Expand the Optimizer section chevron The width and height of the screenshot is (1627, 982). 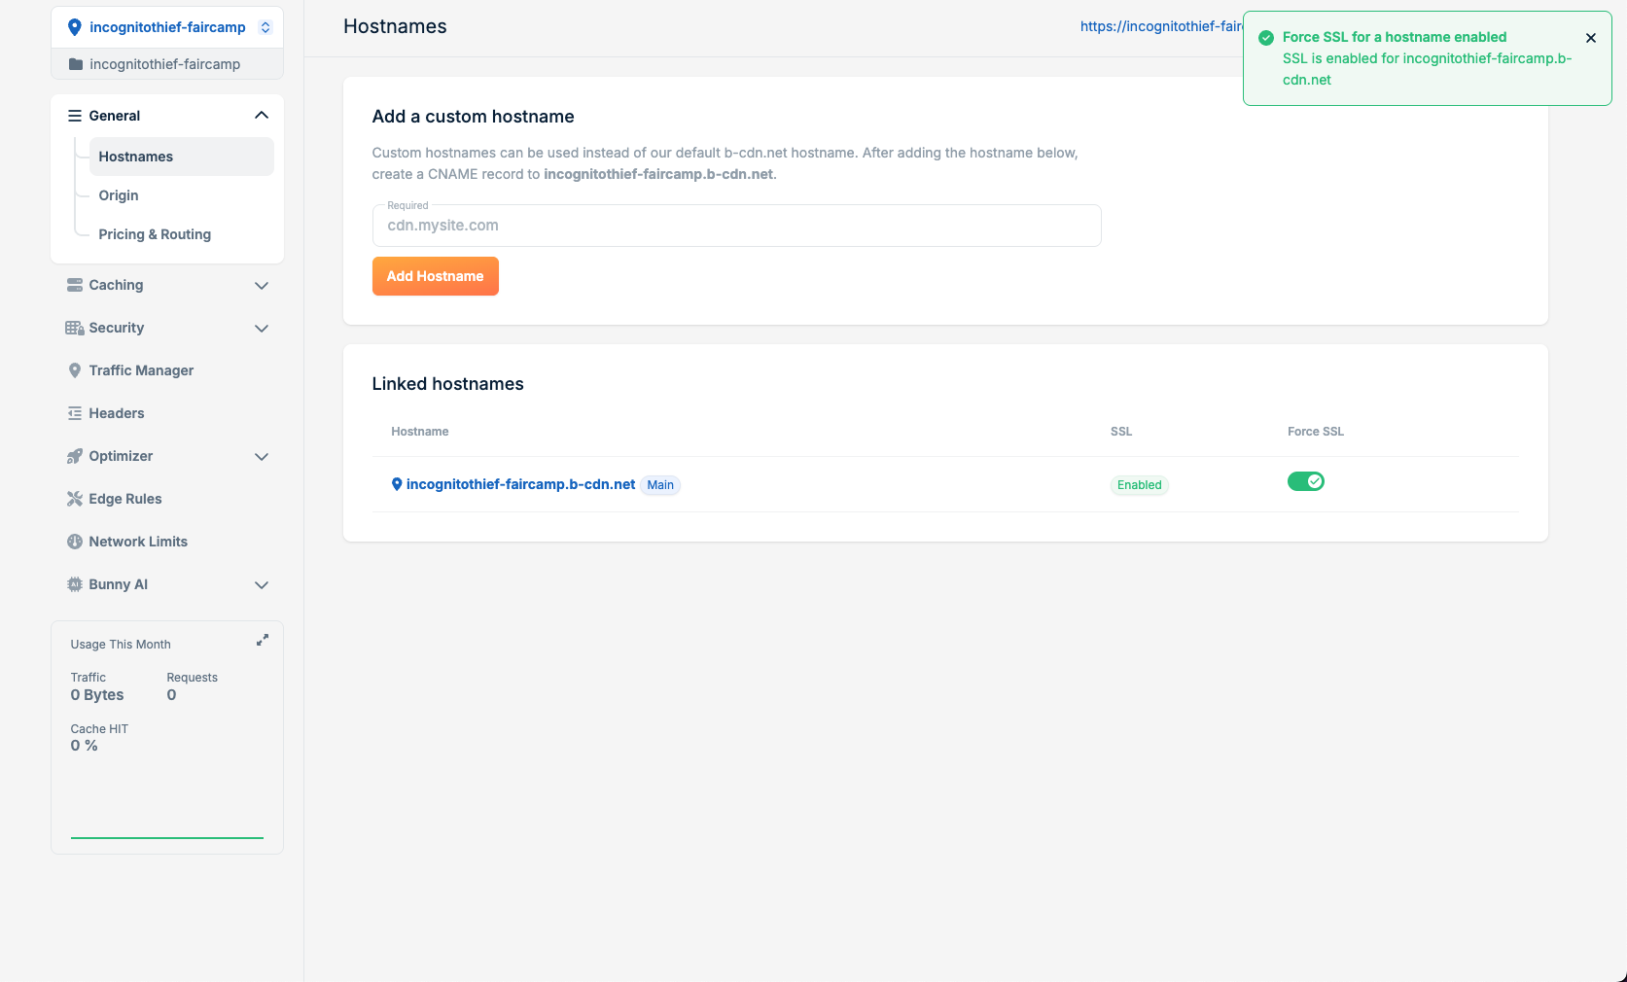(262, 457)
